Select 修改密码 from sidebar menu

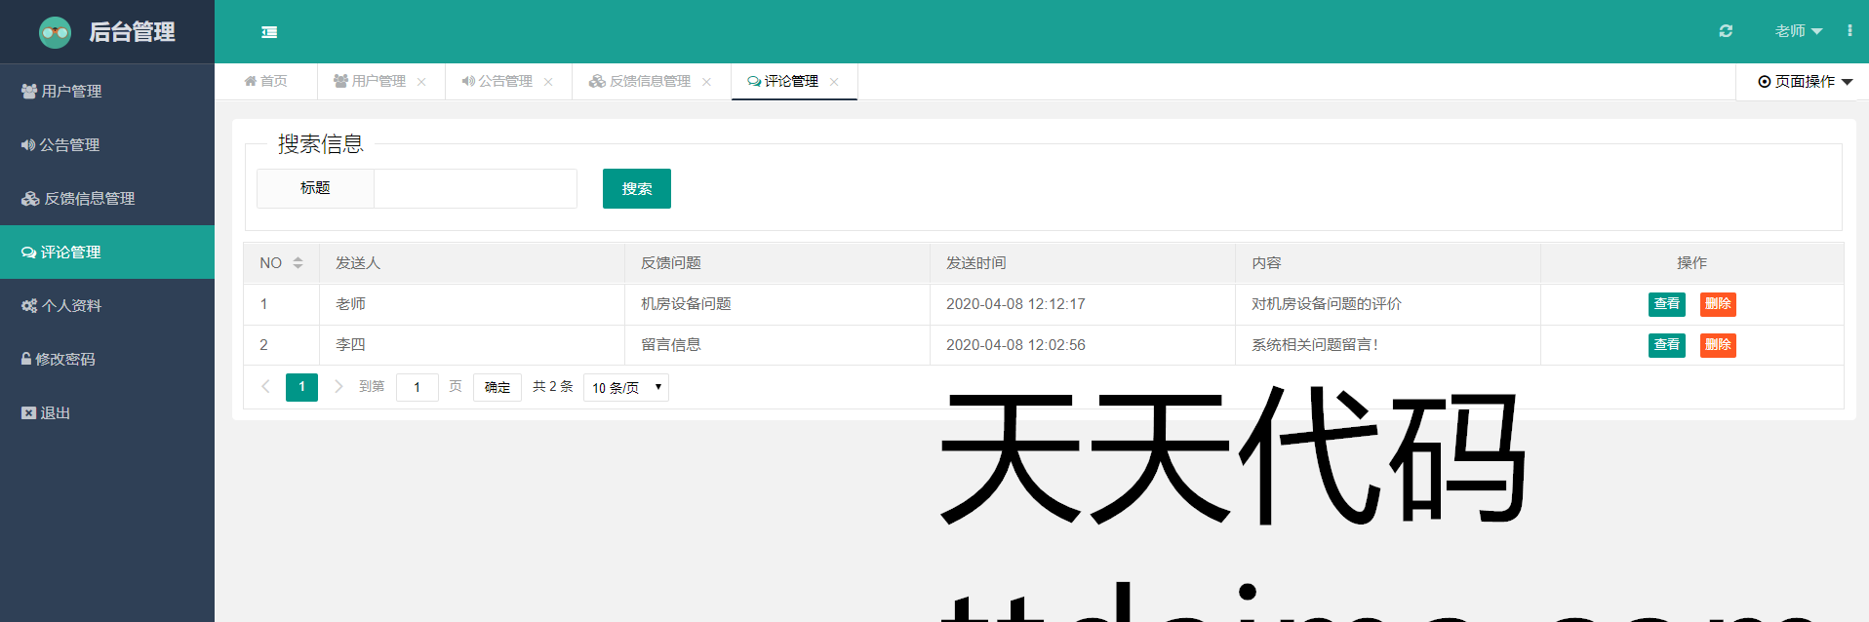click(65, 360)
